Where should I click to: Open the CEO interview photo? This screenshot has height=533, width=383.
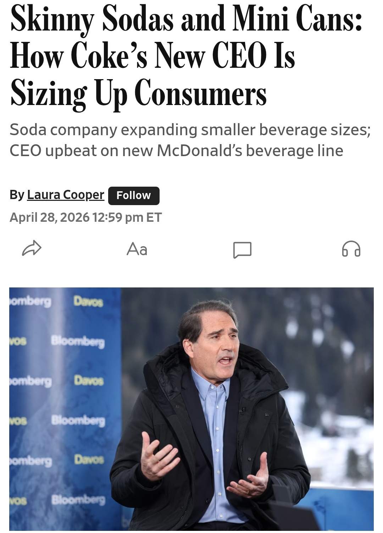tap(191, 409)
